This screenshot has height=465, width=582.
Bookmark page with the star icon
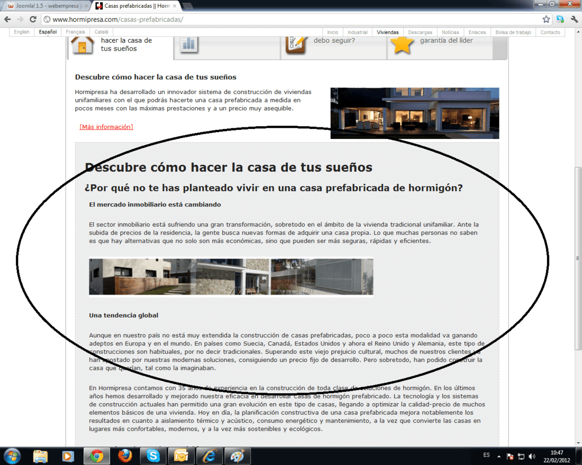click(x=546, y=19)
